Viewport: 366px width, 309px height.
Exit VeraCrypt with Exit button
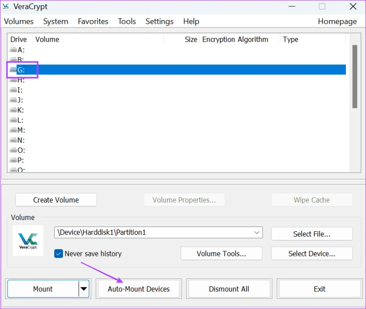click(319, 289)
